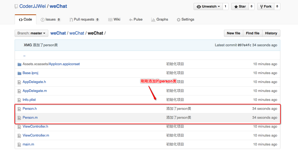Click the folder icon for Base.lproj
The width and height of the screenshot is (298, 159).
pyautogui.click(x=19, y=73)
